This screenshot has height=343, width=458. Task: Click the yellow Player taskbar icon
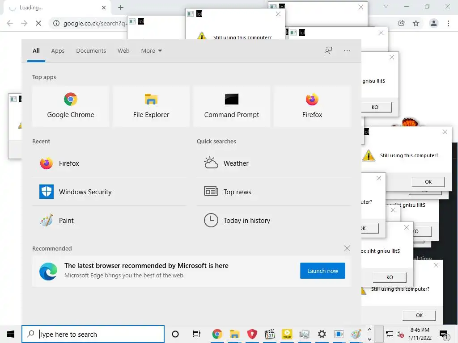pyautogui.click(x=287, y=334)
